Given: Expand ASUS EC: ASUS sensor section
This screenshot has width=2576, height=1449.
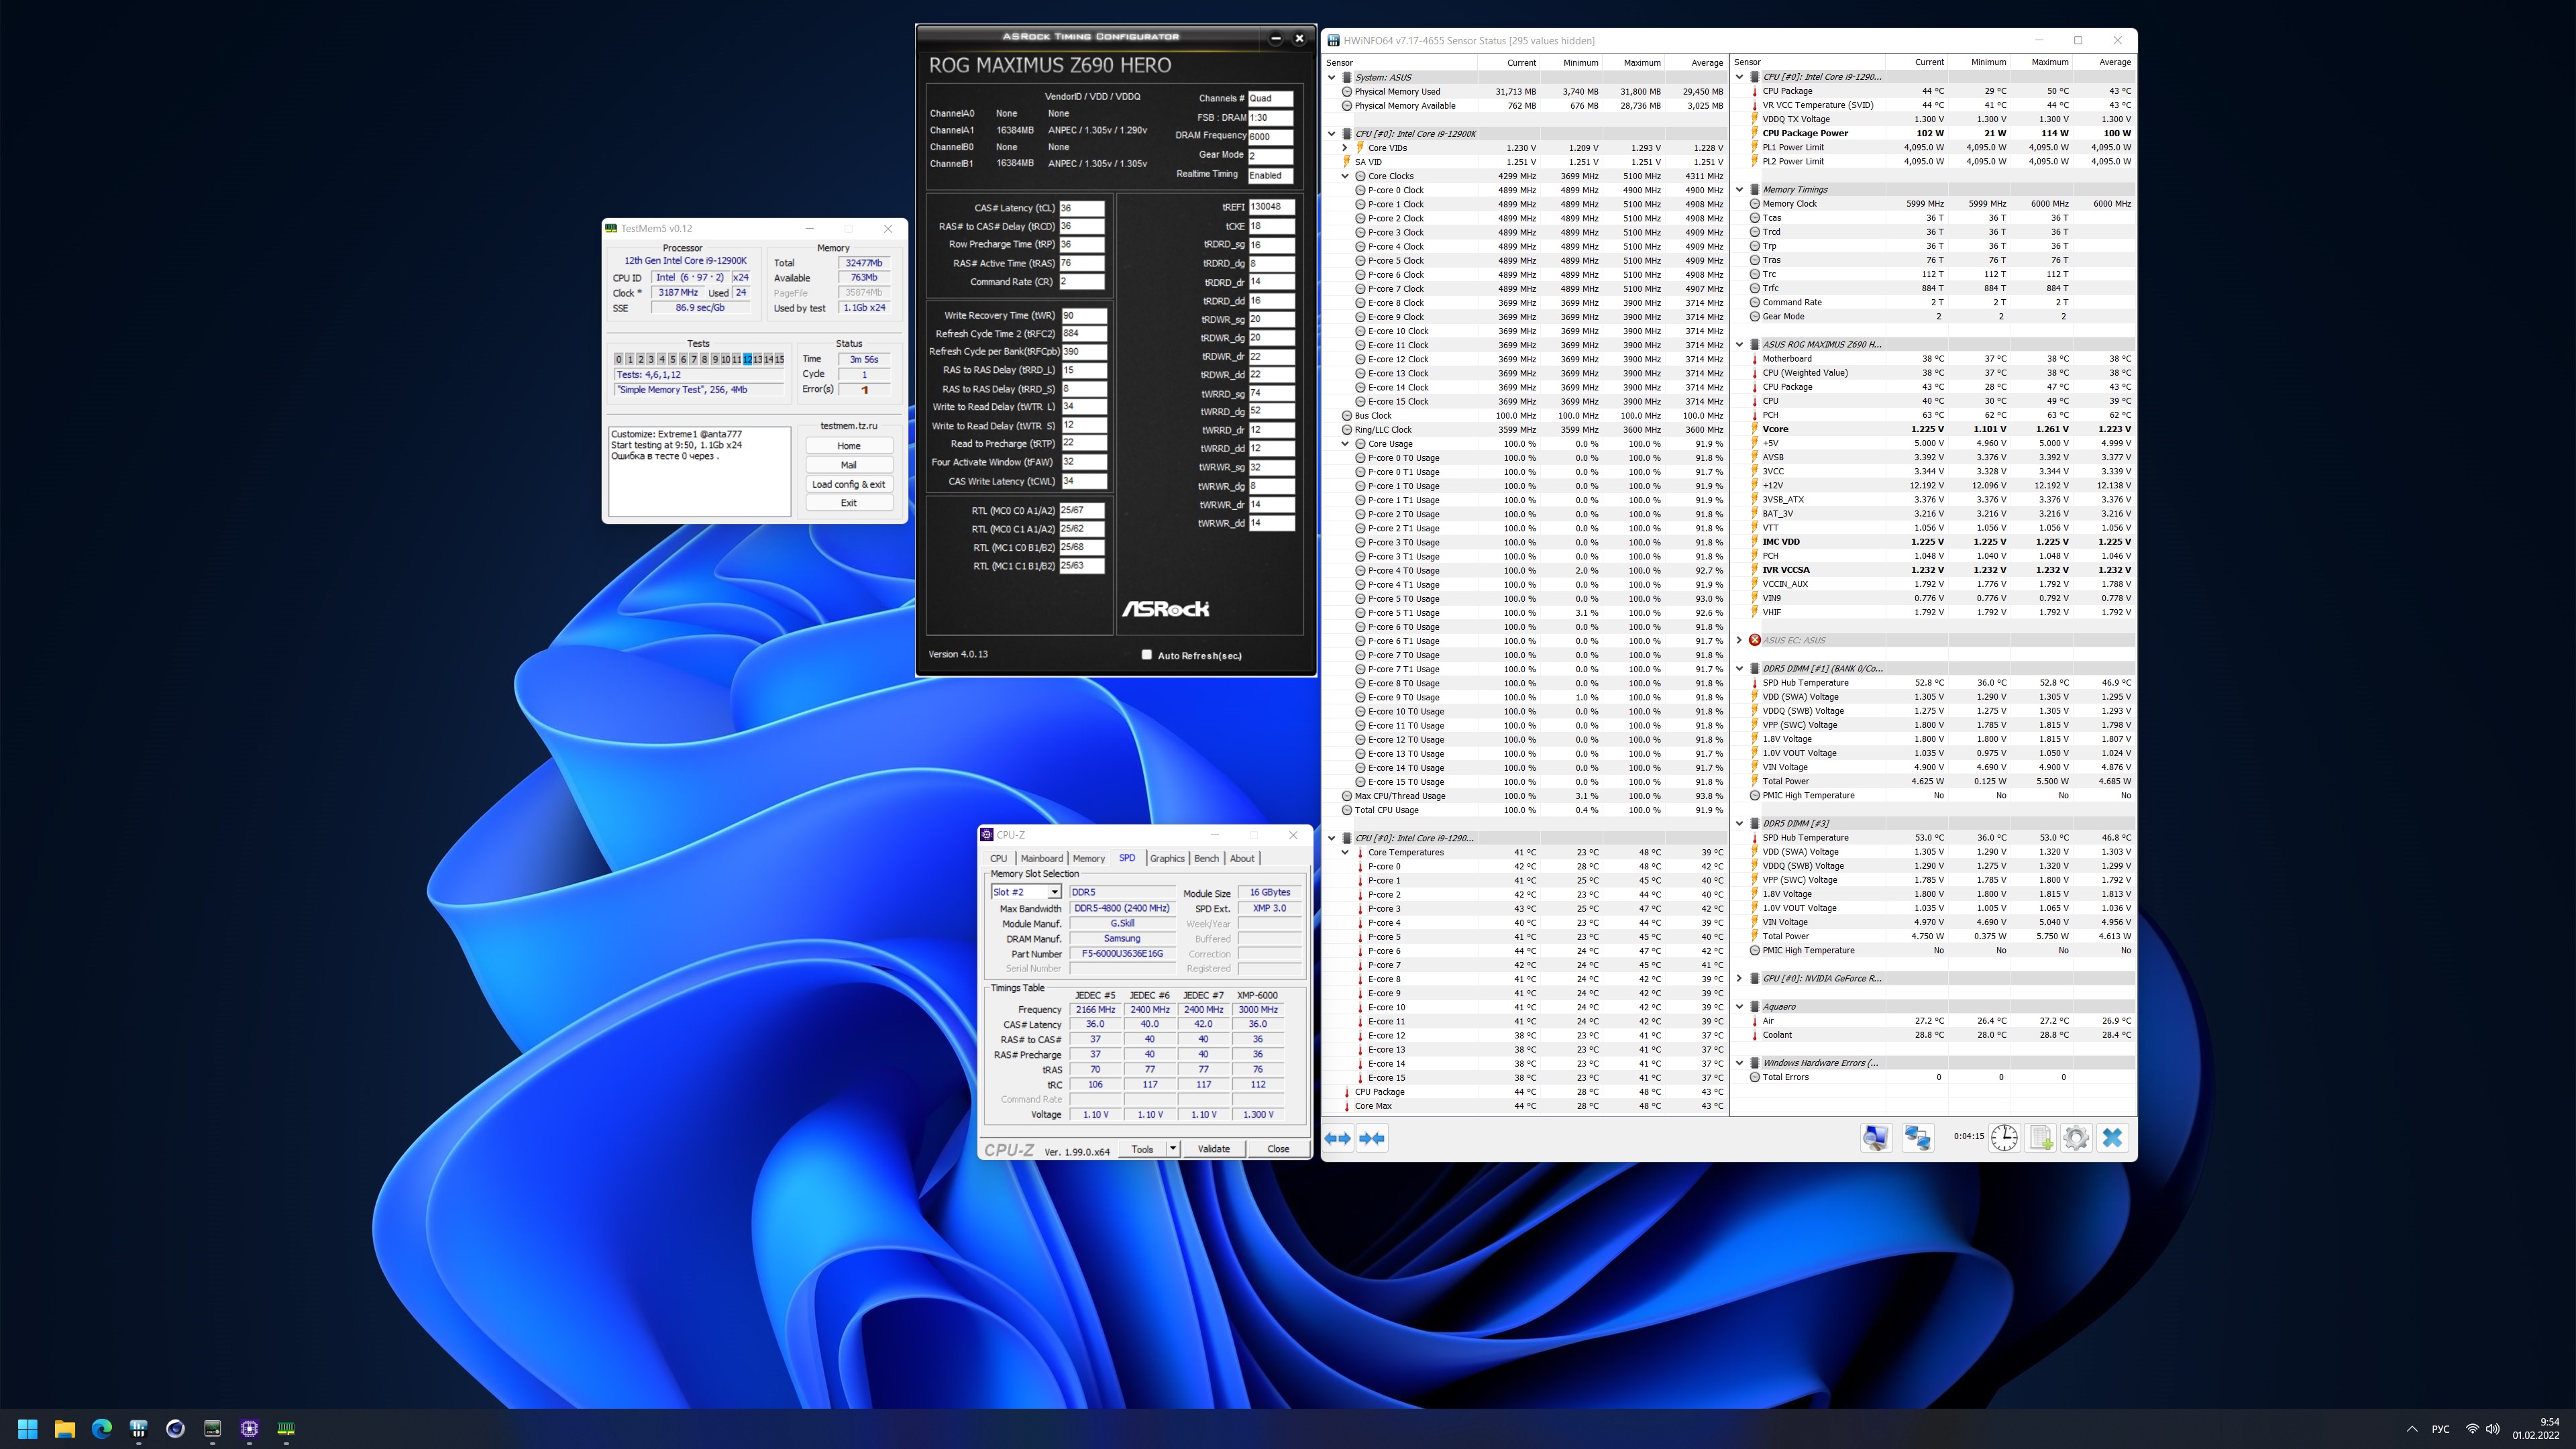Looking at the screenshot, I should [1739, 640].
